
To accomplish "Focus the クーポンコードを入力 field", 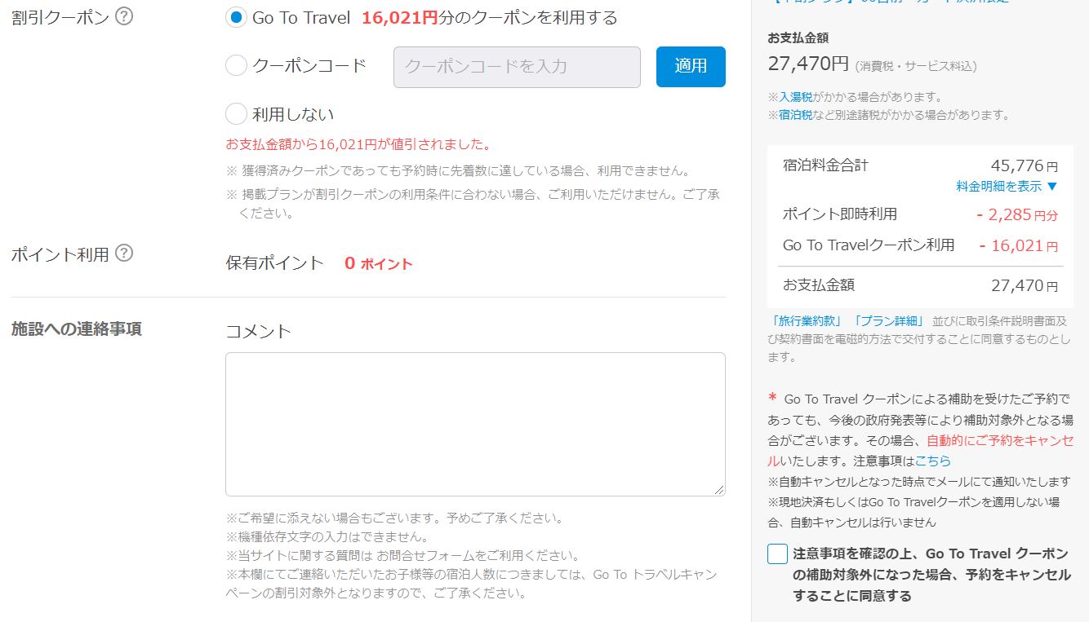I will click(517, 67).
